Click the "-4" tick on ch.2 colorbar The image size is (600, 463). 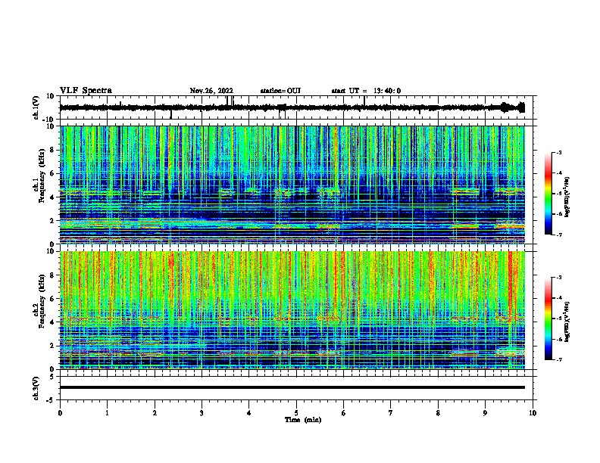point(558,298)
